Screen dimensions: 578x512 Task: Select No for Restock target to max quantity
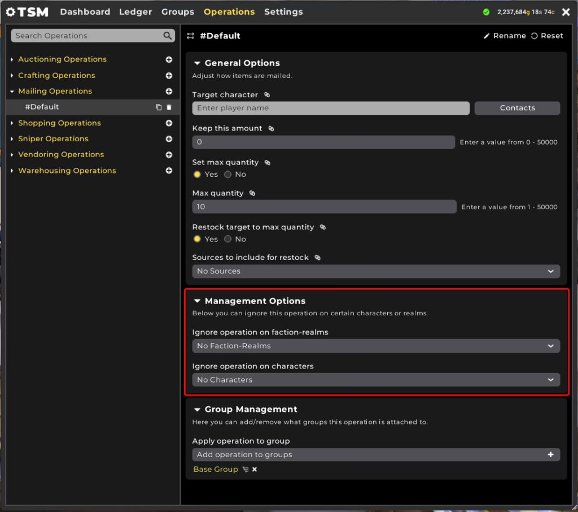(x=228, y=239)
